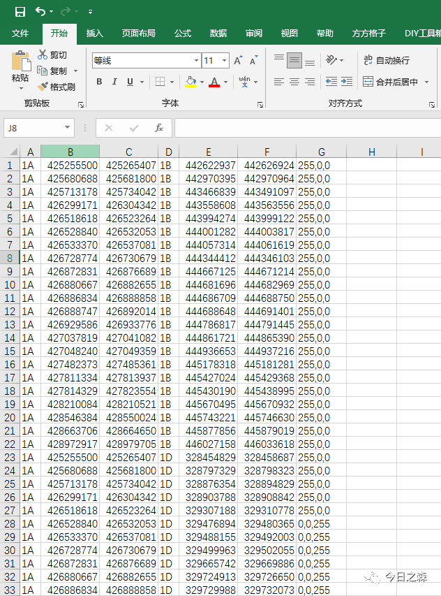
Task: Click the increase indent icon
Action: 347,82
